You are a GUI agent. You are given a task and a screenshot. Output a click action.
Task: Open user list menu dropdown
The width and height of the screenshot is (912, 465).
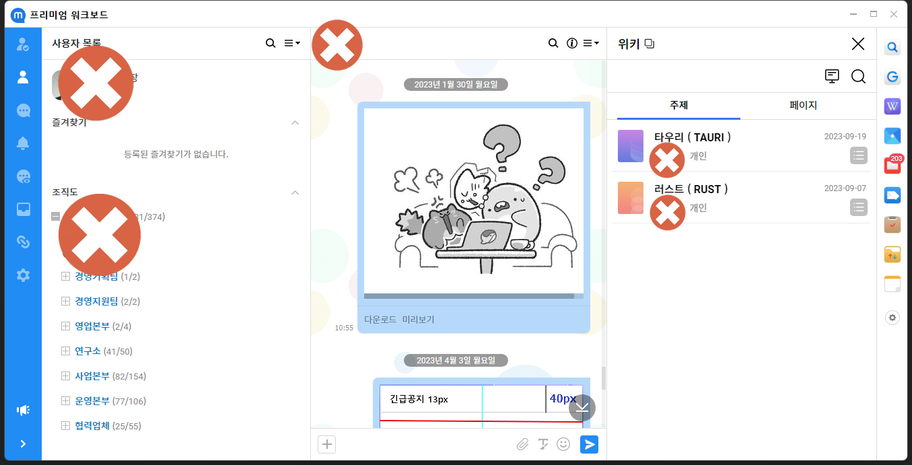point(292,43)
